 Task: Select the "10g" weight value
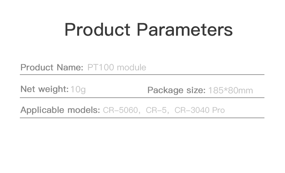(x=78, y=89)
